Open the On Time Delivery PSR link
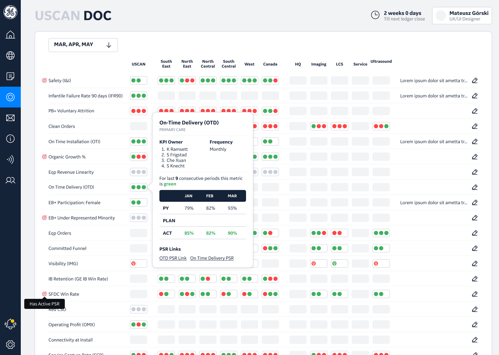499x355 pixels. point(212,258)
